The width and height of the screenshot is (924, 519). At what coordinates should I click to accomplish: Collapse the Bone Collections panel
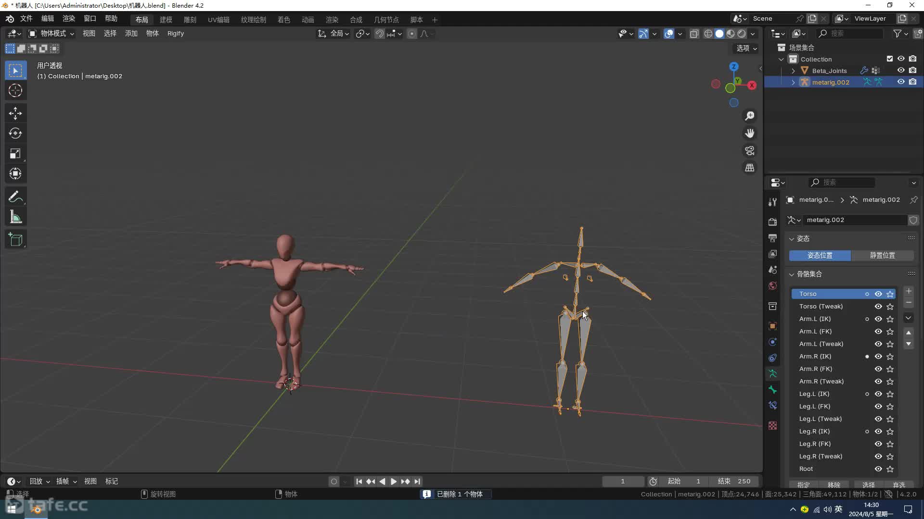click(792, 274)
